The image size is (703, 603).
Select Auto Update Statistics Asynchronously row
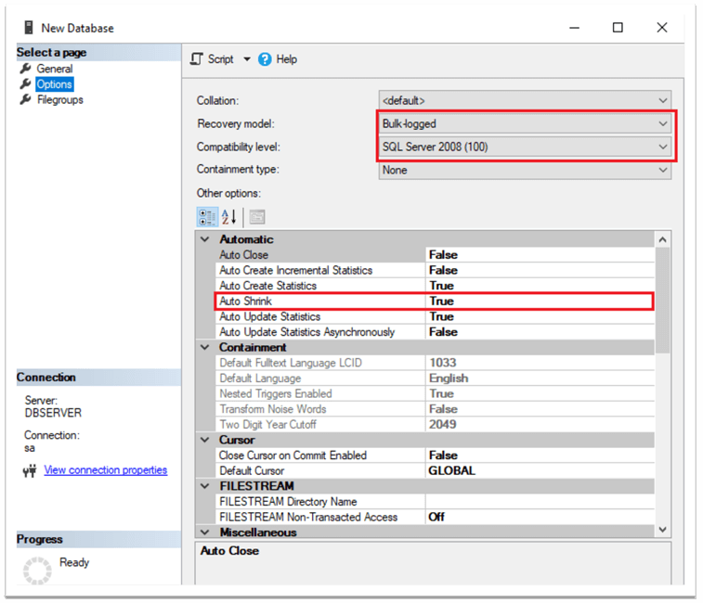435,332
